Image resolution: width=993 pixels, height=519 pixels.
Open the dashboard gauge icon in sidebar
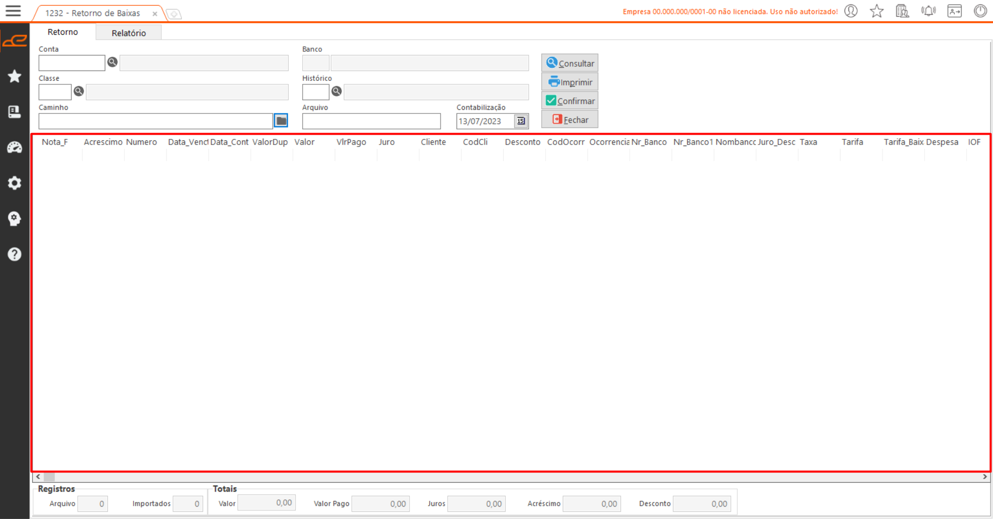pyautogui.click(x=15, y=148)
